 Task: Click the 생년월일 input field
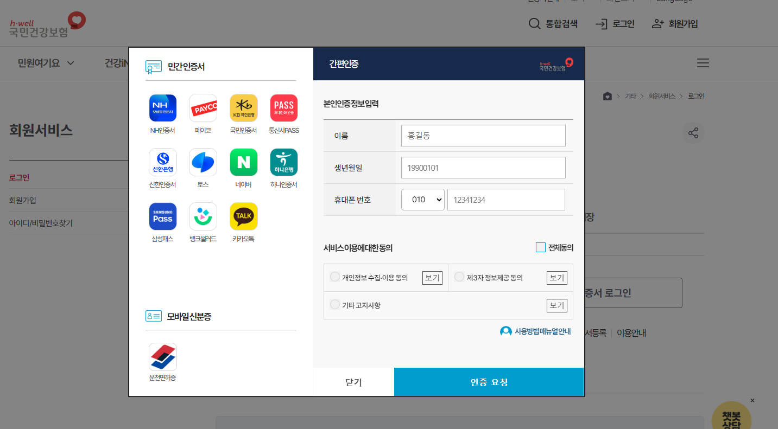(x=483, y=168)
